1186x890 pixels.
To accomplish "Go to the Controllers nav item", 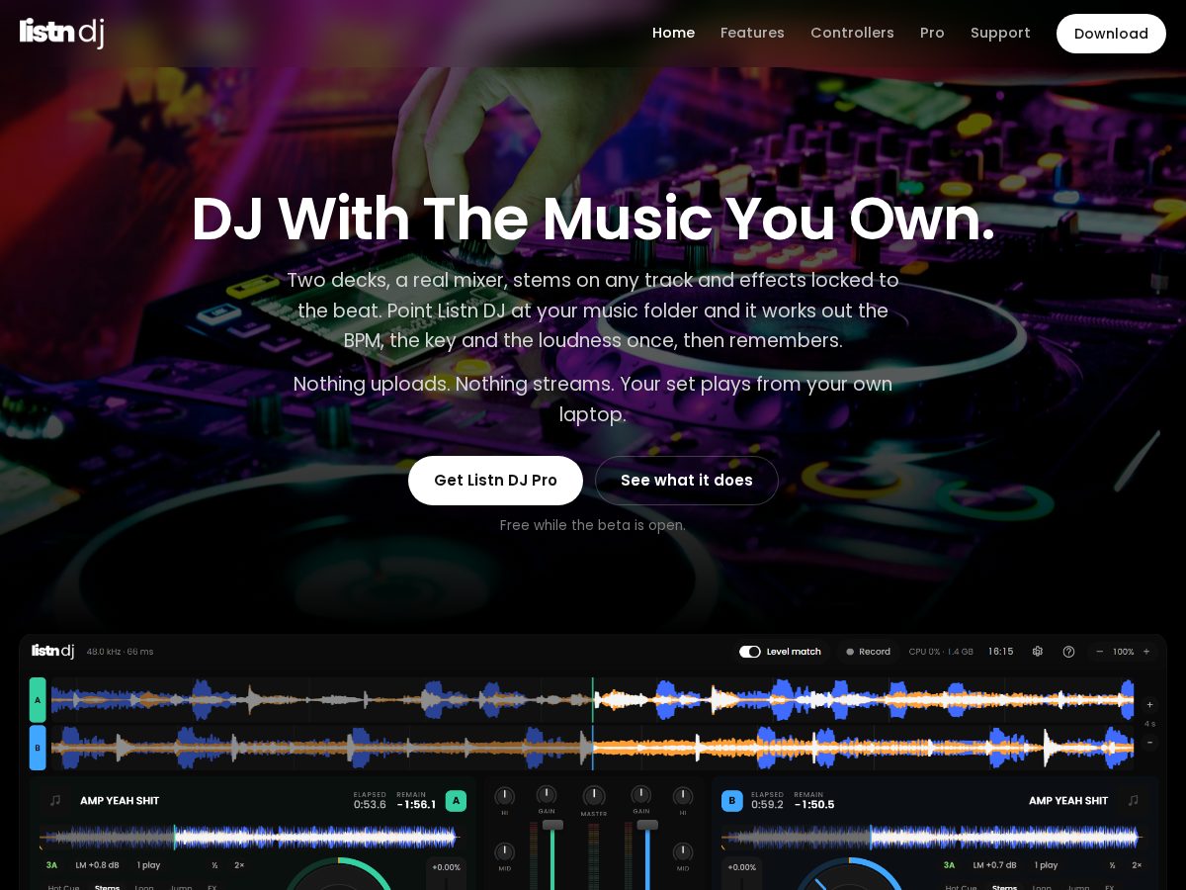I will coord(852,33).
